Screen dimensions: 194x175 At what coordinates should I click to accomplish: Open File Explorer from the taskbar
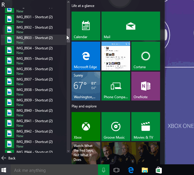point(145,170)
